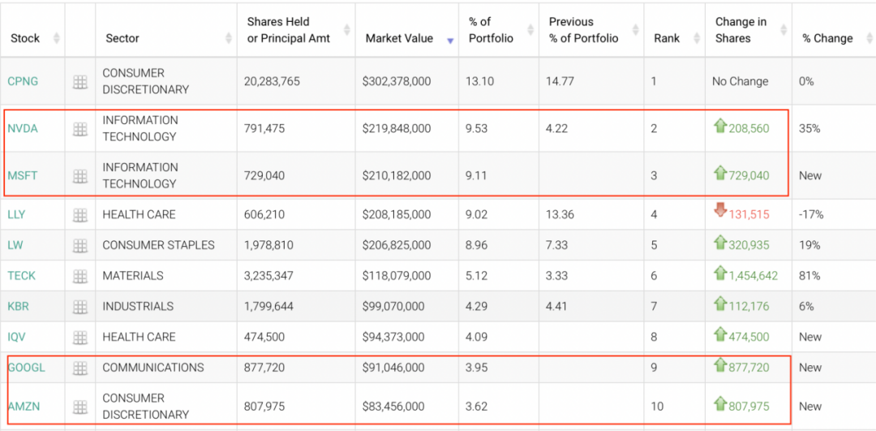Click green up arrow beside 208,560
Image resolution: width=876 pixels, height=431 pixels.
pos(720,127)
